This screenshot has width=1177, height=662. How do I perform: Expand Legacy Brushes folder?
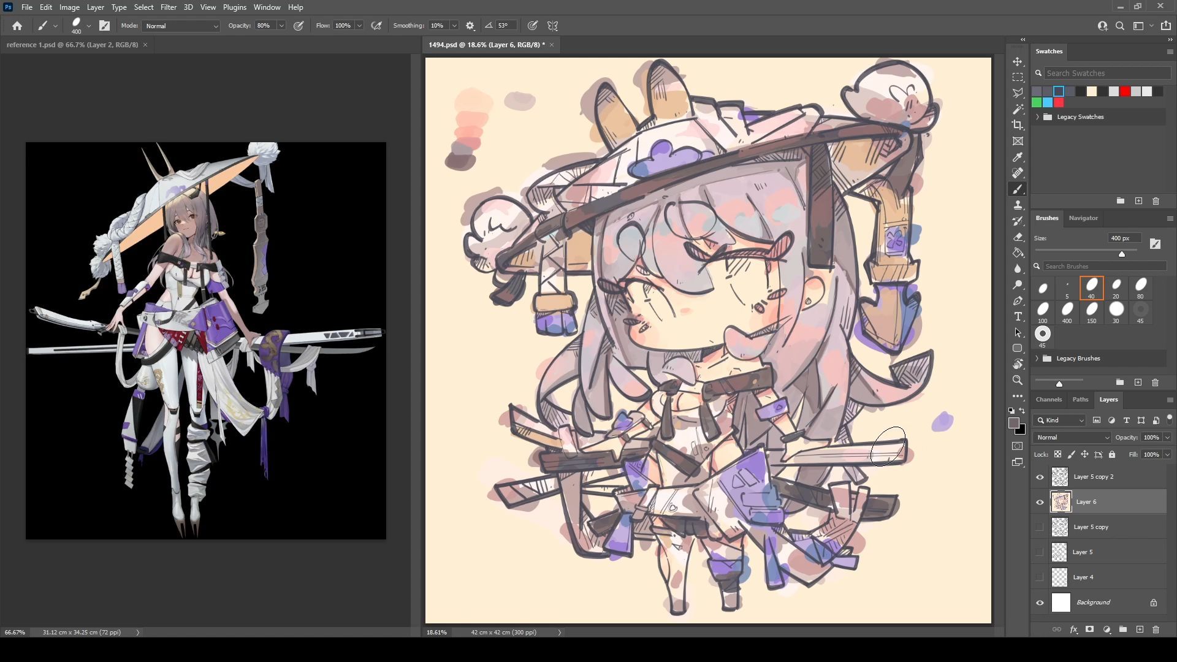[x=1037, y=359]
